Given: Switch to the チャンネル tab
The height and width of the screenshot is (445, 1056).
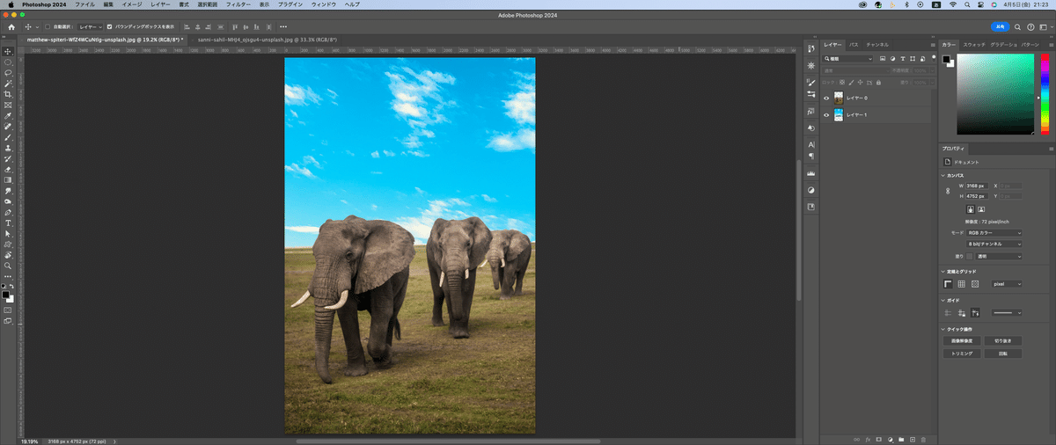Looking at the screenshot, I should pos(877,44).
